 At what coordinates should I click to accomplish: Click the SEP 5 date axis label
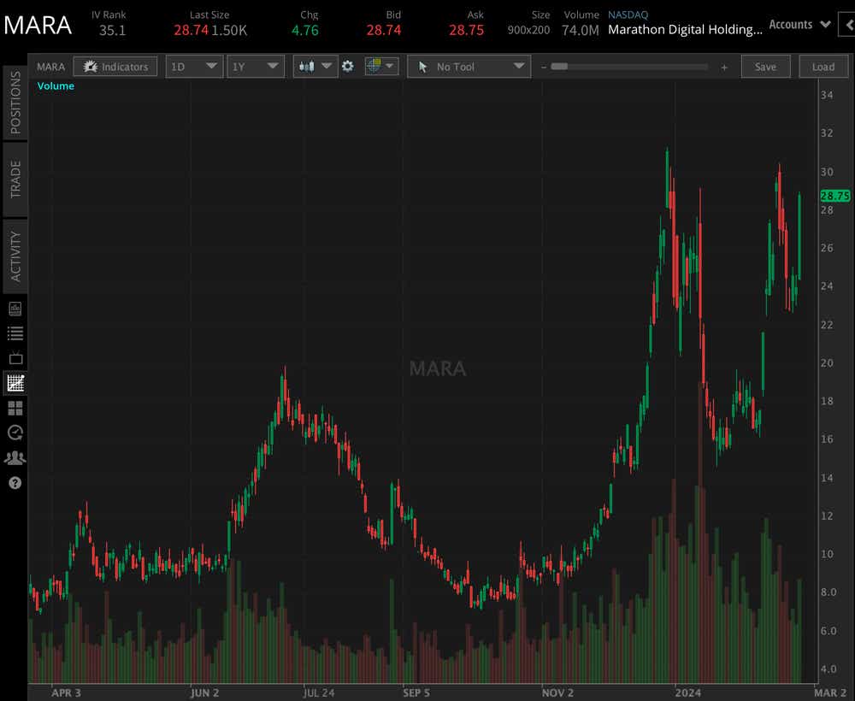tap(416, 692)
